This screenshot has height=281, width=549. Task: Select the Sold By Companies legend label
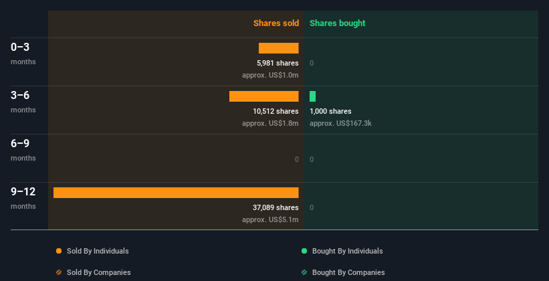99,272
